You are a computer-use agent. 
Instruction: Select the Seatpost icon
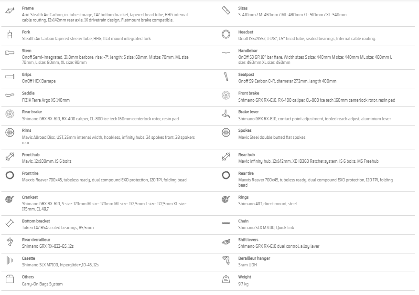click(226, 77)
